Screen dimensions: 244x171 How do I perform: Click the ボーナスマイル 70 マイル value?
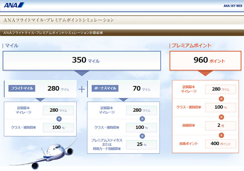(x=142, y=88)
